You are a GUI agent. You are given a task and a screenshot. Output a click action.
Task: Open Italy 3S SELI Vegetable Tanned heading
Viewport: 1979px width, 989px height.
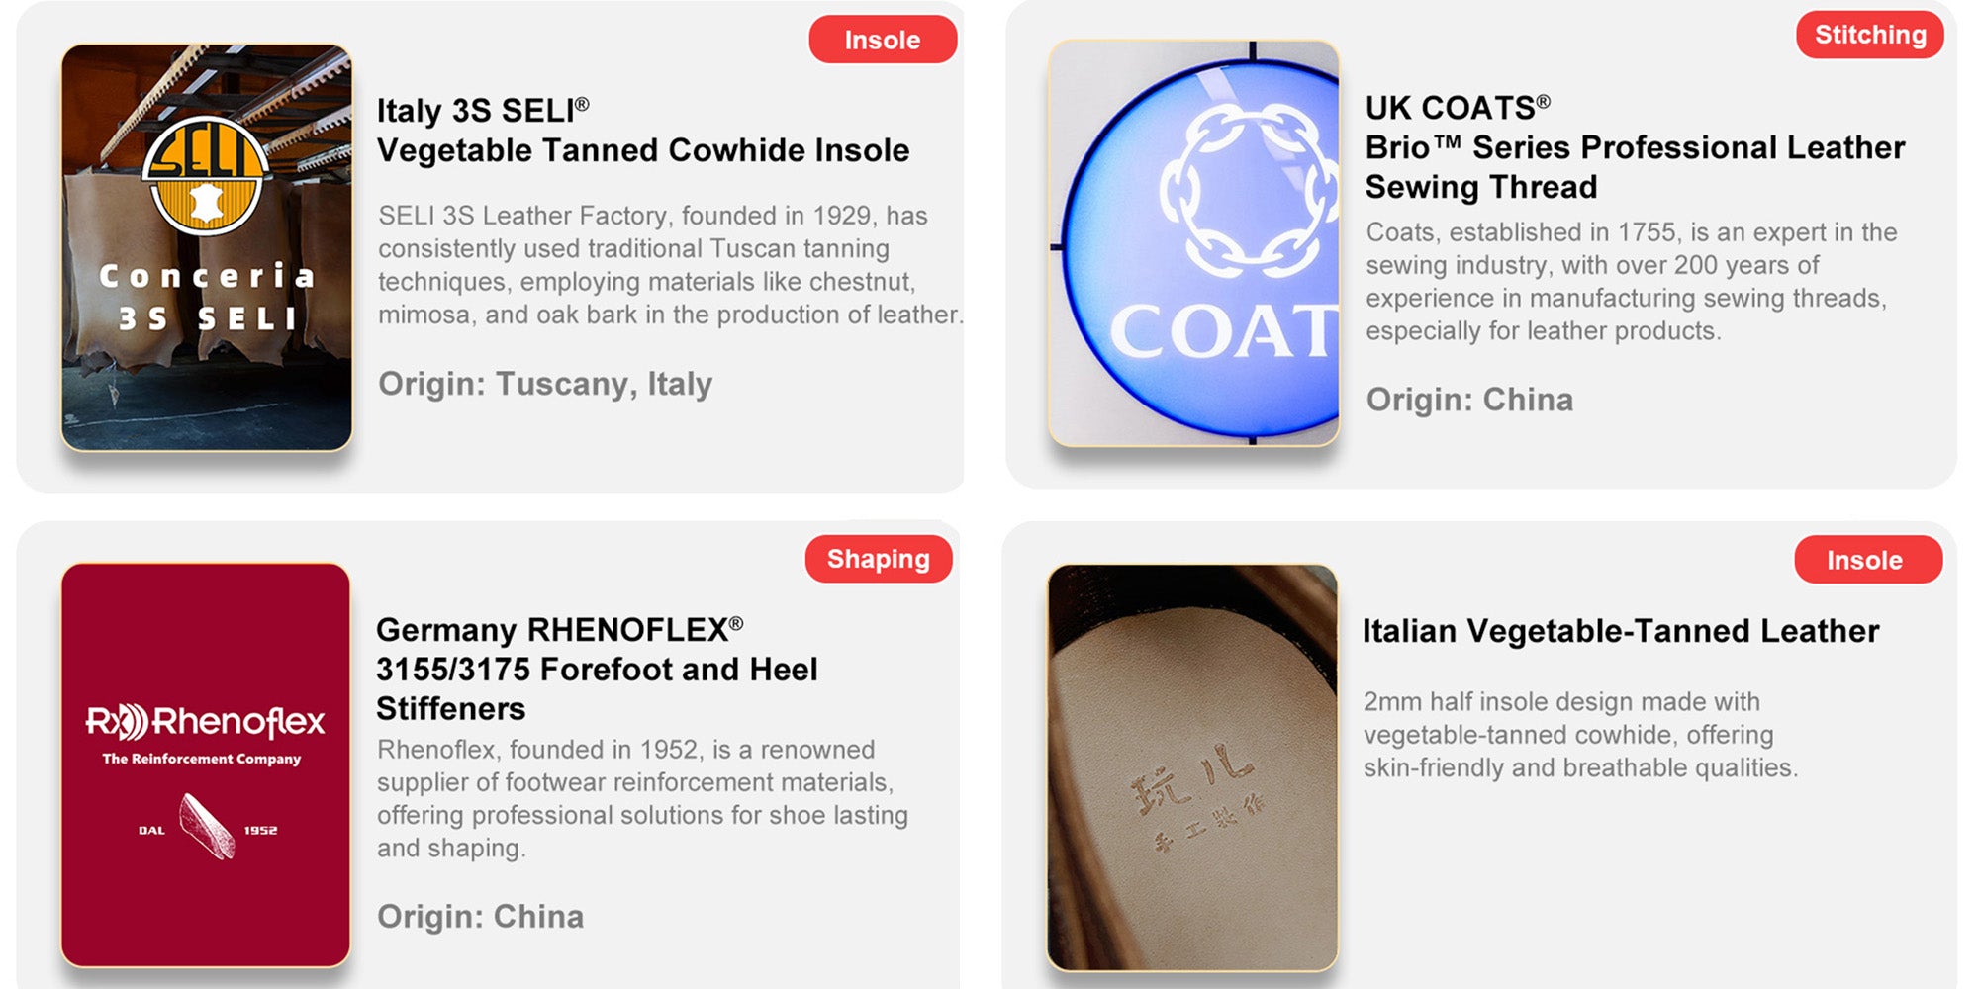tap(643, 131)
